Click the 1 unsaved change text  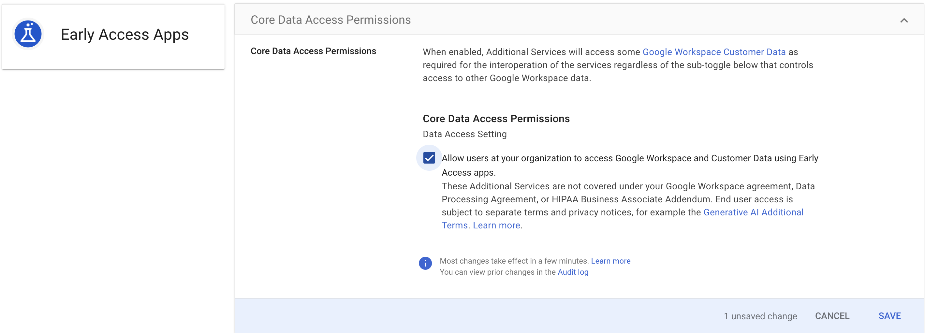(x=760, y=316)
